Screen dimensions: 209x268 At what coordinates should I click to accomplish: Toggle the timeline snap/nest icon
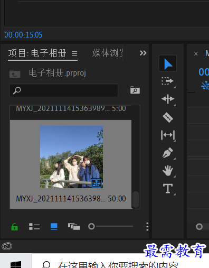click(x=205, y=86)
